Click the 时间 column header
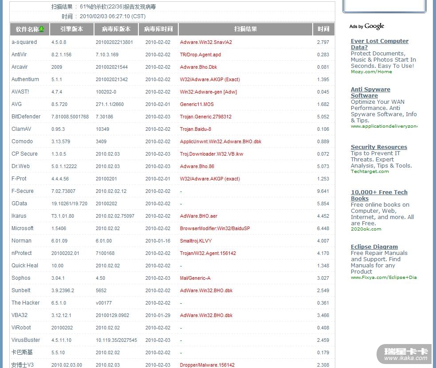 pos(323,29)
